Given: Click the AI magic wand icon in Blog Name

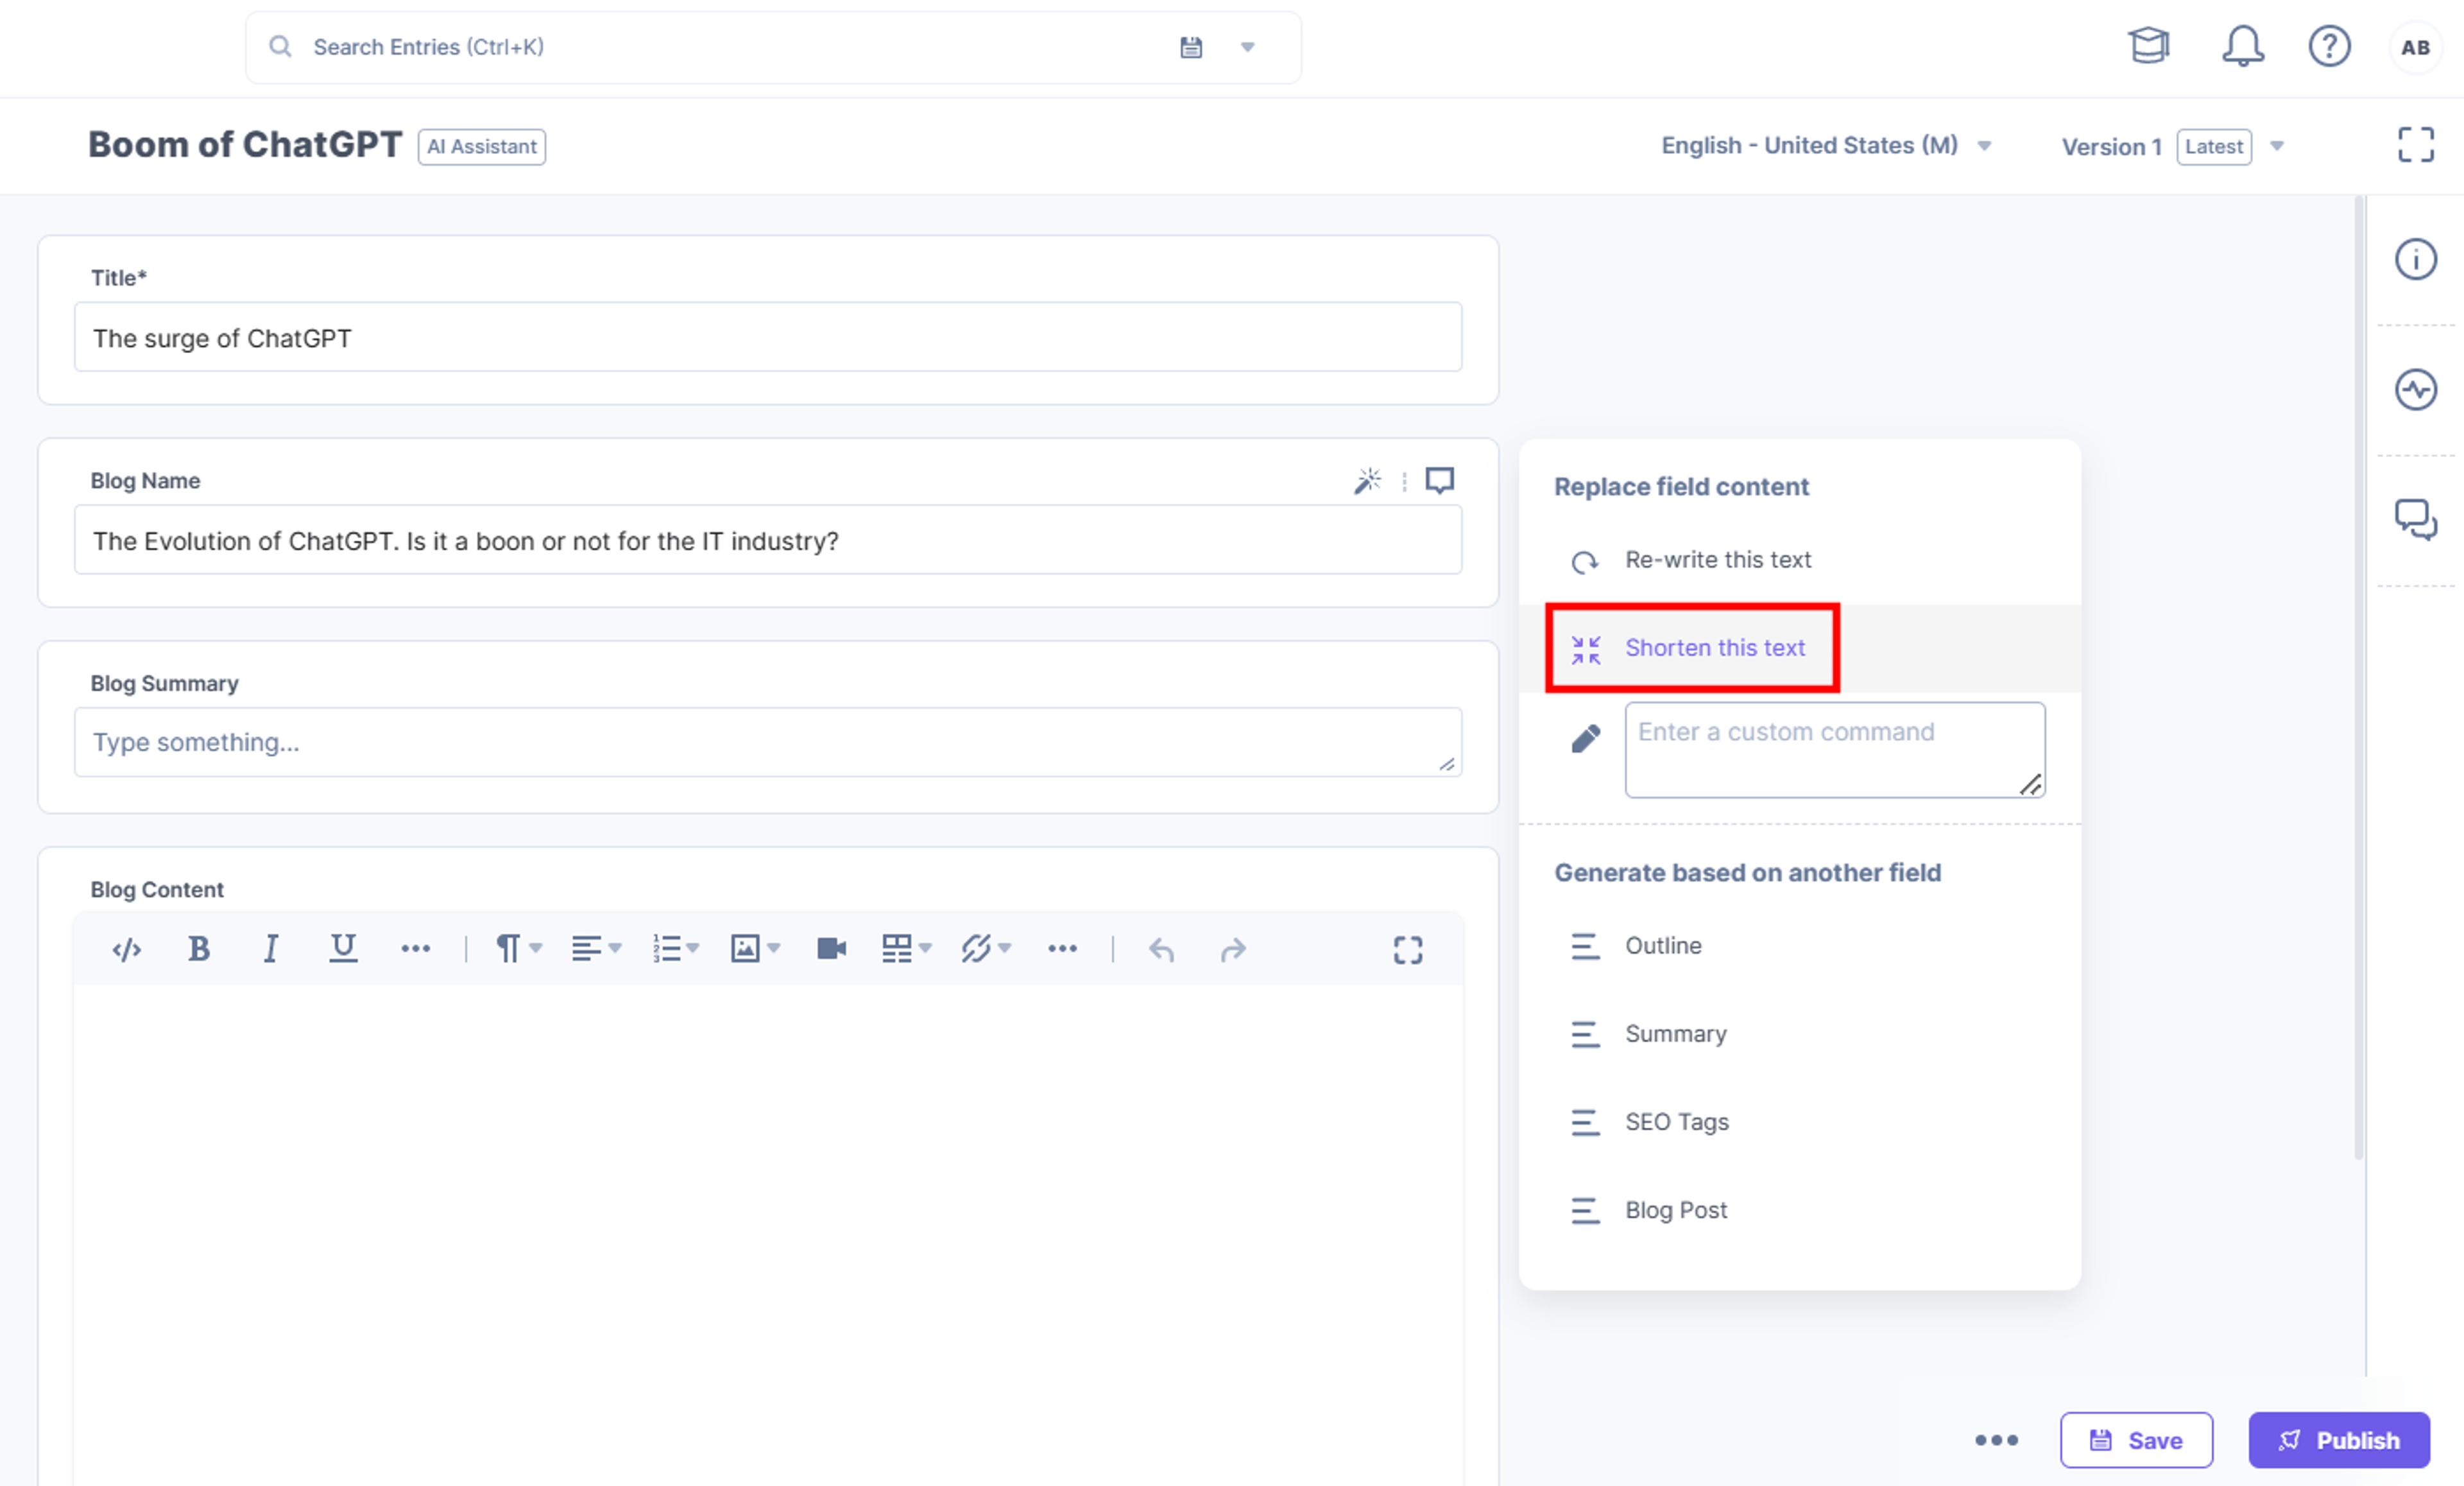Looking at the screenshot, I should (x=1367, y=480).
